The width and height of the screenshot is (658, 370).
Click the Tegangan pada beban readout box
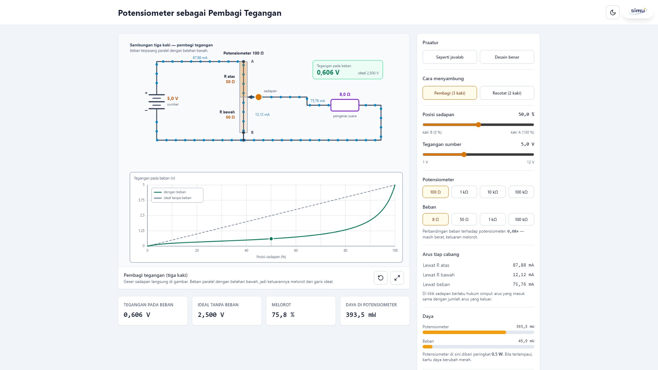point(348,70)
